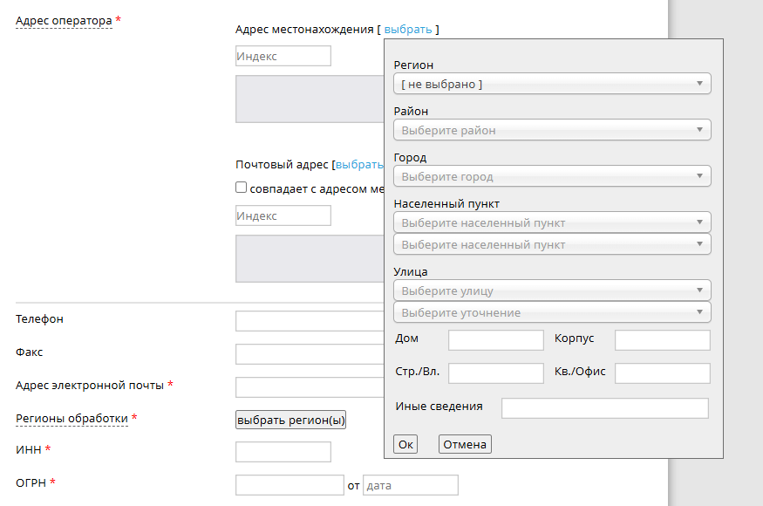Open the Регион dropdown
763x506 pixels.
552,84
